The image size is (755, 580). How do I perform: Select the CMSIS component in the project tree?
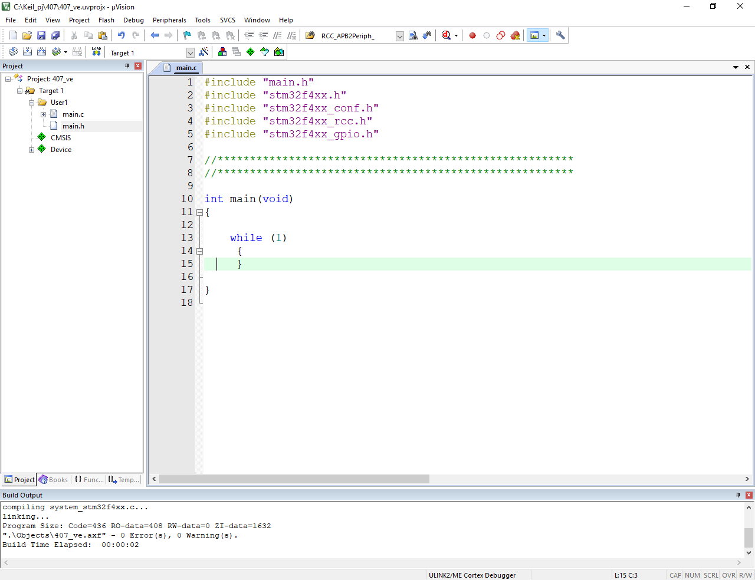(61, 138)
